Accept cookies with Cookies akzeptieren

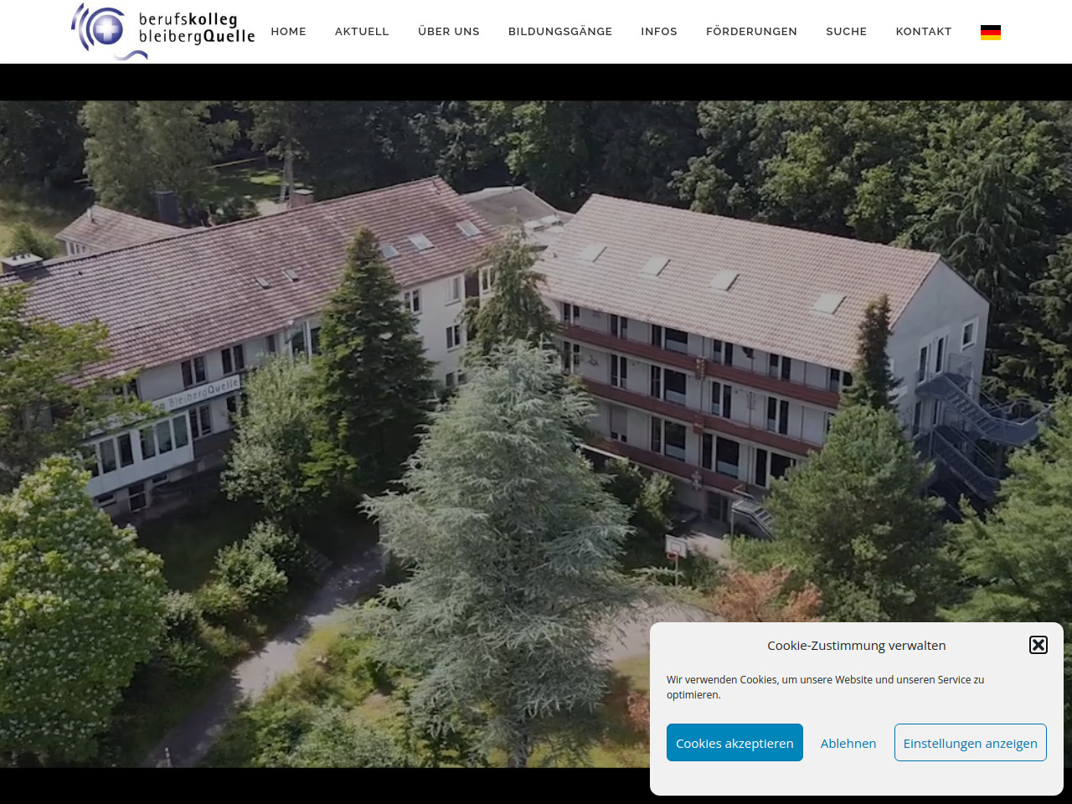[734, 743]
